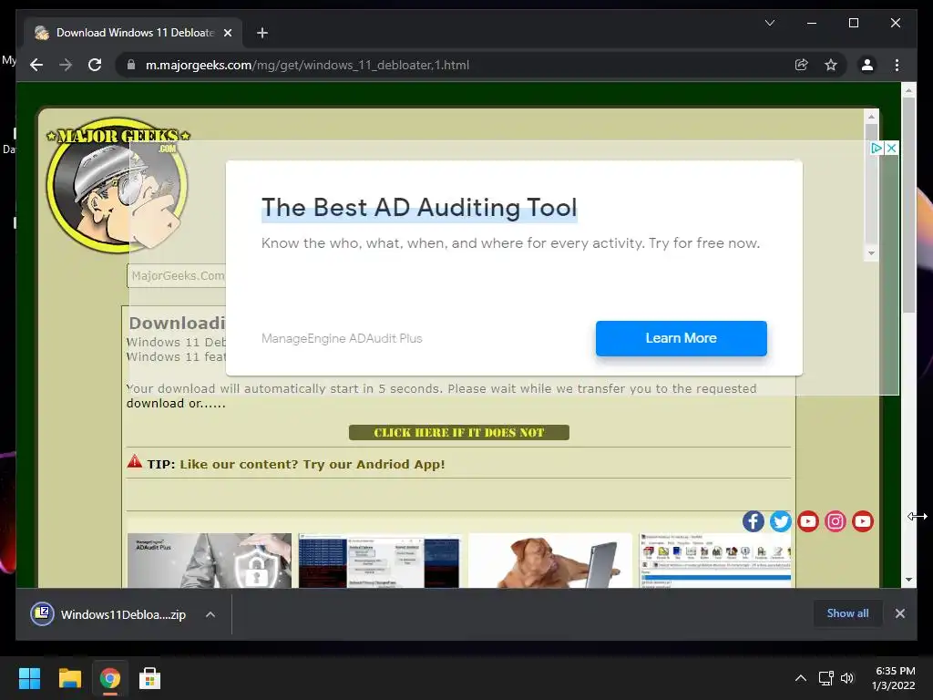This screenshot has height=700, width=933.
Task: Open the file manager screenshot thumbnail
Action: pos(715,561)
